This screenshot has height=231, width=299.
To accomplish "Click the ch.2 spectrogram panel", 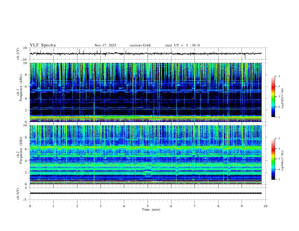I will tap(145, 155).
